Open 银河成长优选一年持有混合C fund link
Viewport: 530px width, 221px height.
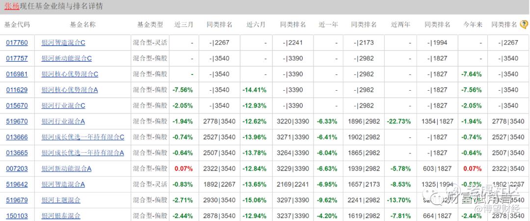pyautogui.click(x=83, y=137)
